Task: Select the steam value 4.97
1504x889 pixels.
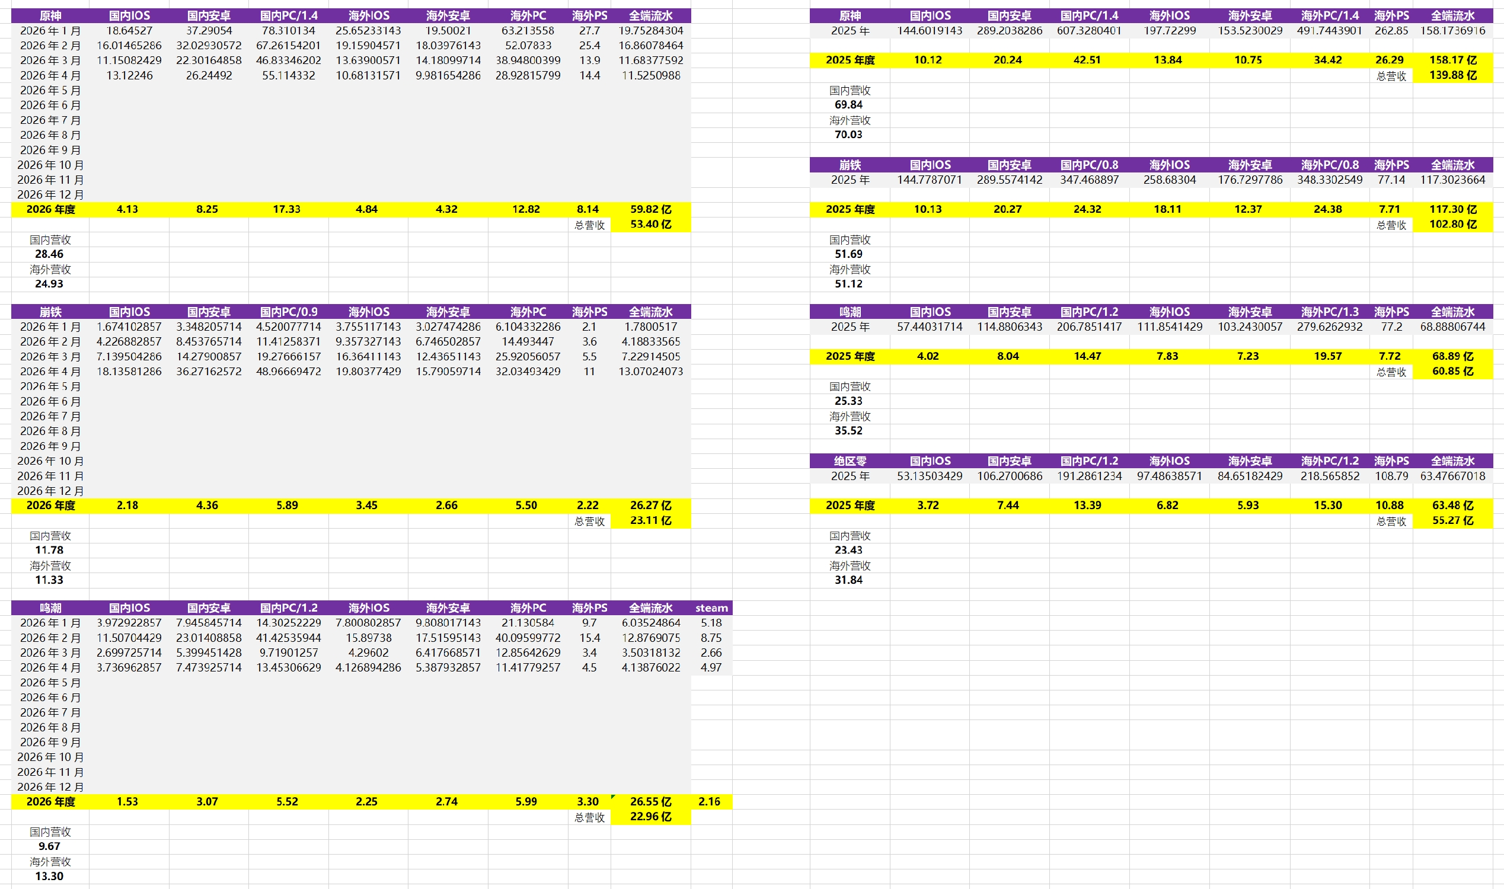Action: [711, 667]
